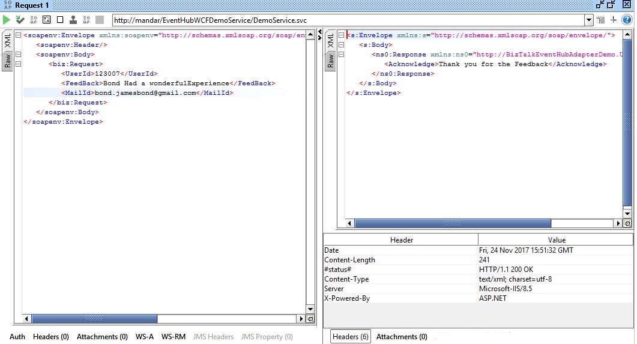
Task: Click the first SOAP icon in the toolbar
Action: (x=34, y=19)
